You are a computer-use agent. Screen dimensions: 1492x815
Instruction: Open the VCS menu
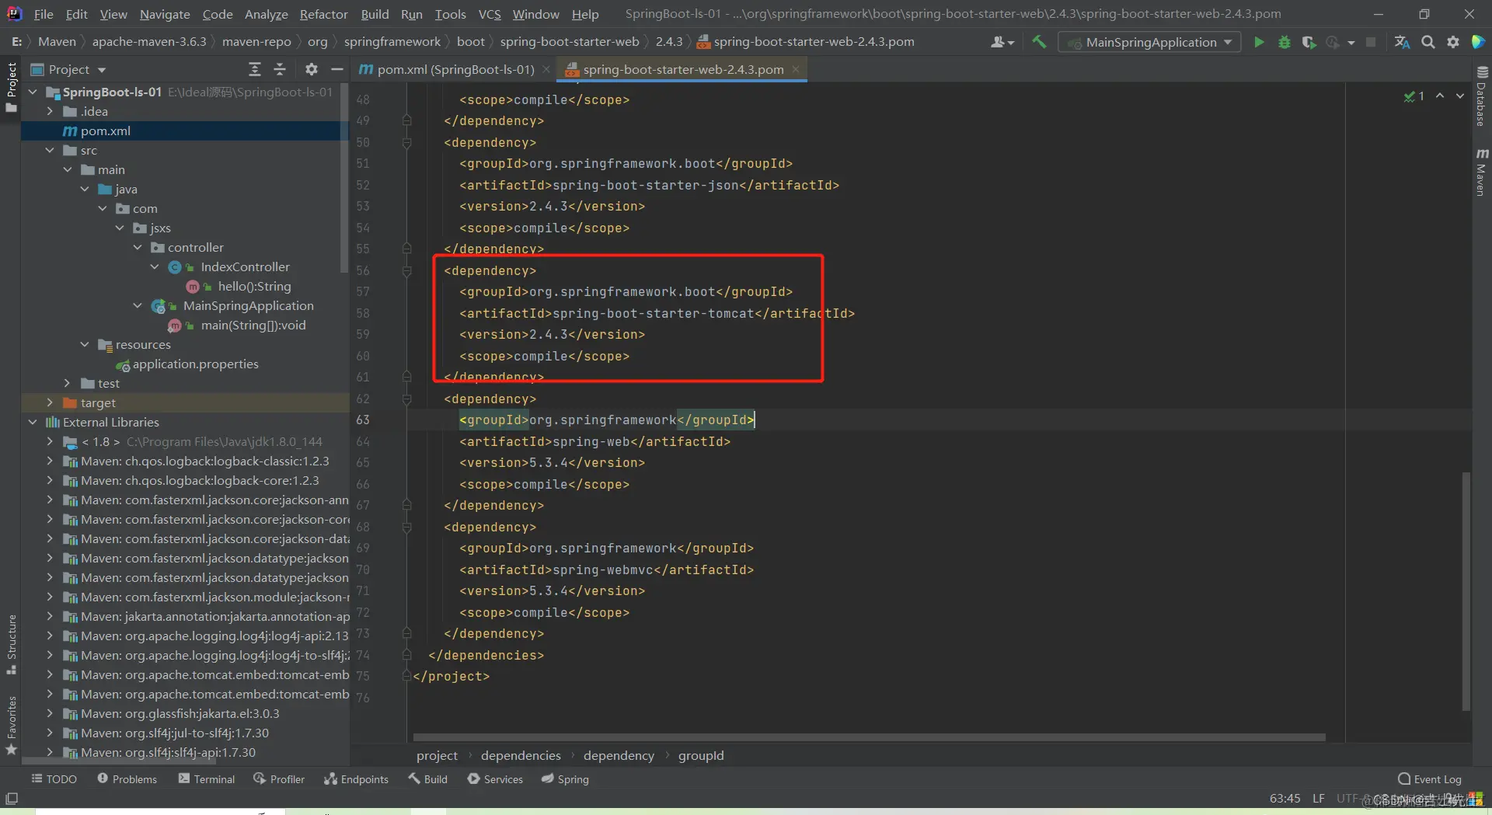click(490, 14)
